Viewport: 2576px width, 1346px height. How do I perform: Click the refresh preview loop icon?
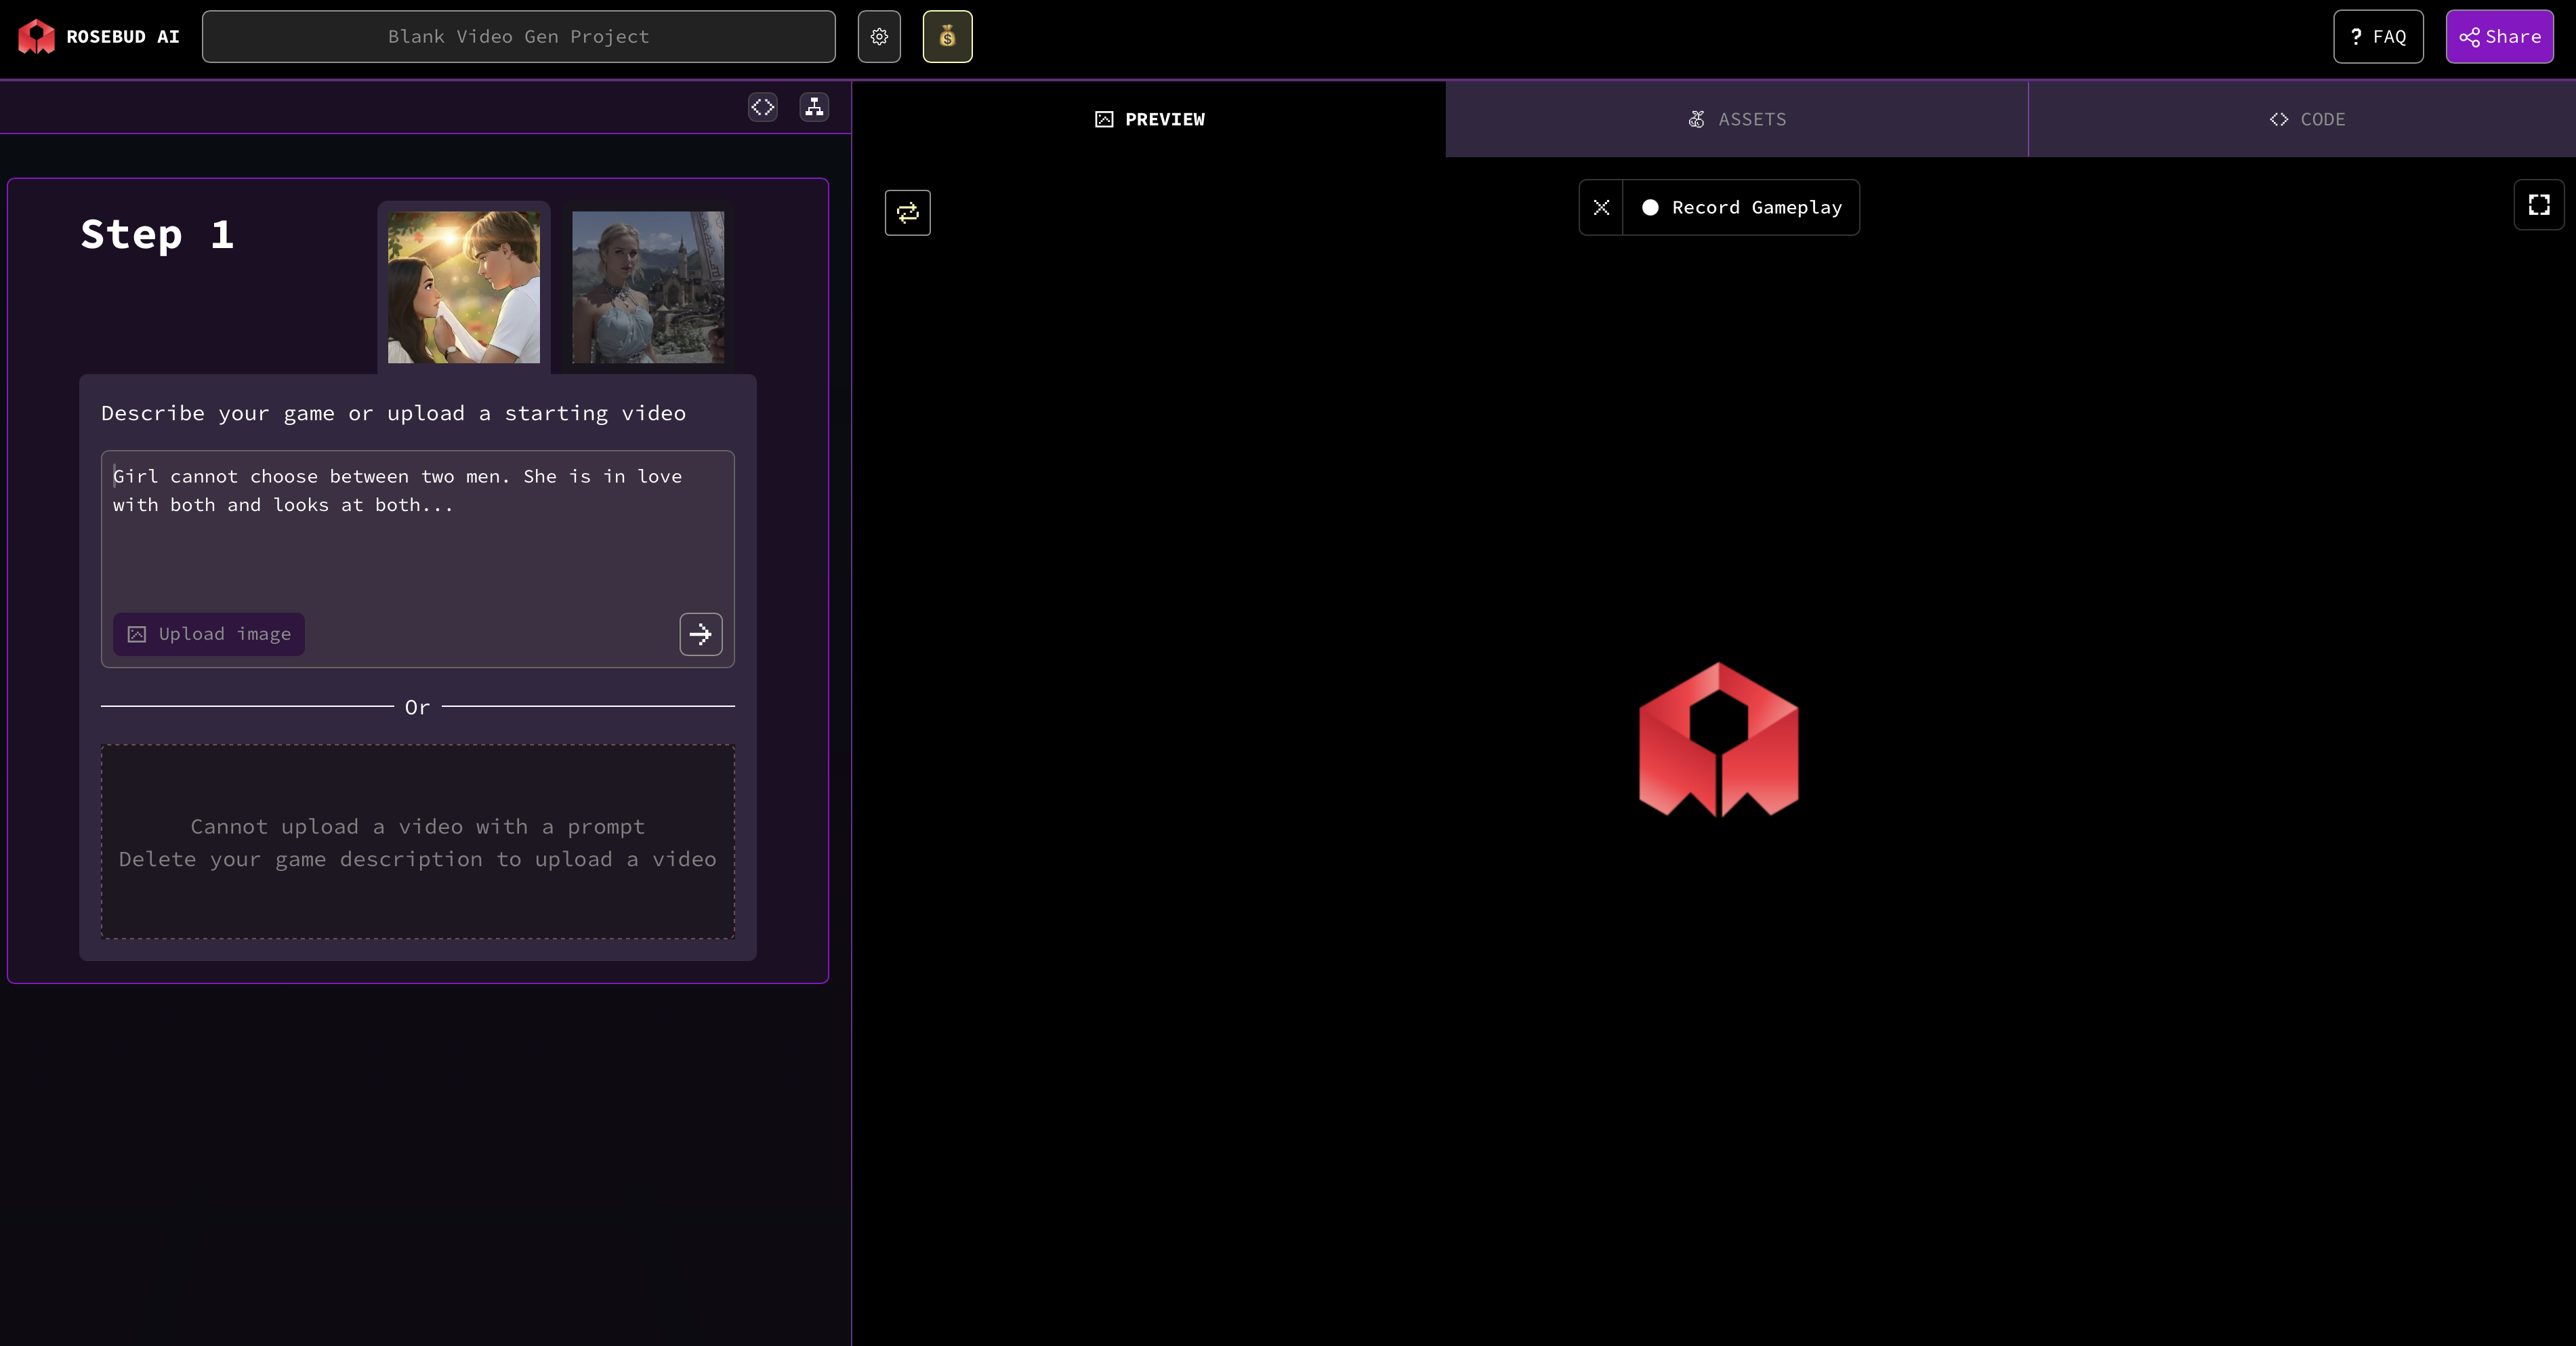[907, 213]
